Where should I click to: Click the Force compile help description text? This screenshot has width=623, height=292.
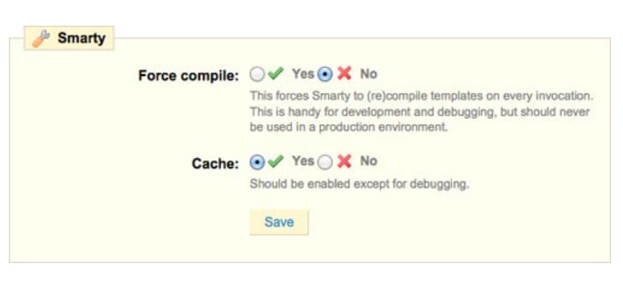click(x=421, y=112)
